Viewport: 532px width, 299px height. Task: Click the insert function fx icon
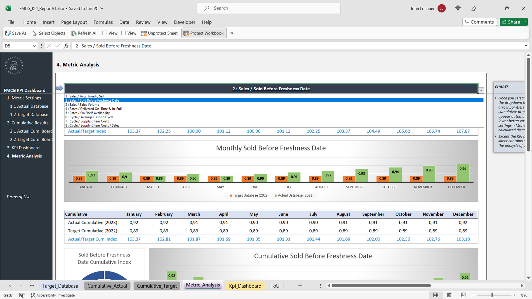(x=66, y=46)
